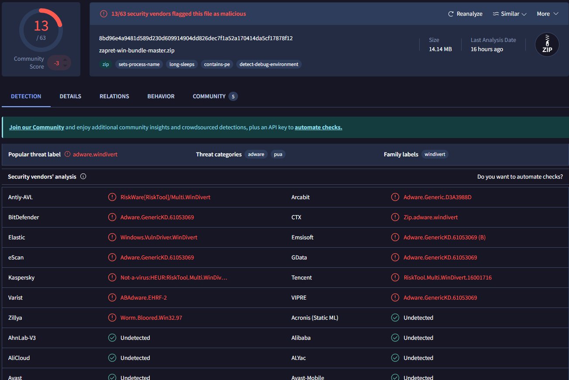Click the Elastic detection alert icon
Image resolution: width=569 pixels, height=380 pixels.
click(x=112, y=238)
